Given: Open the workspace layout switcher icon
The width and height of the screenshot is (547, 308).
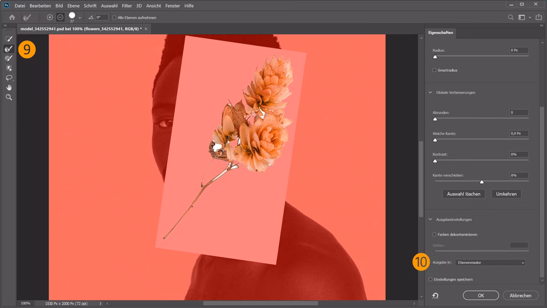Looking at the screenshot, I should [x=521, y=17].
